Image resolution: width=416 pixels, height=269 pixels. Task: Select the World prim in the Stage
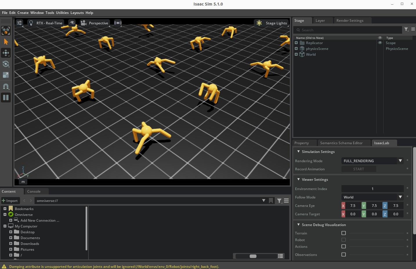coord(311,55)
